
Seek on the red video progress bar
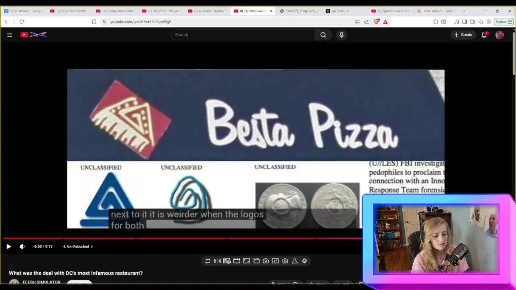[x=183, y=238]
